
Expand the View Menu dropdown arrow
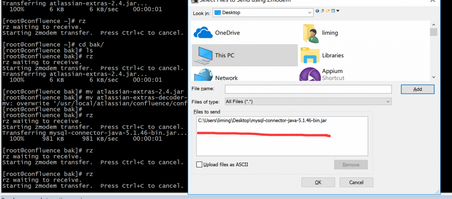338,11
